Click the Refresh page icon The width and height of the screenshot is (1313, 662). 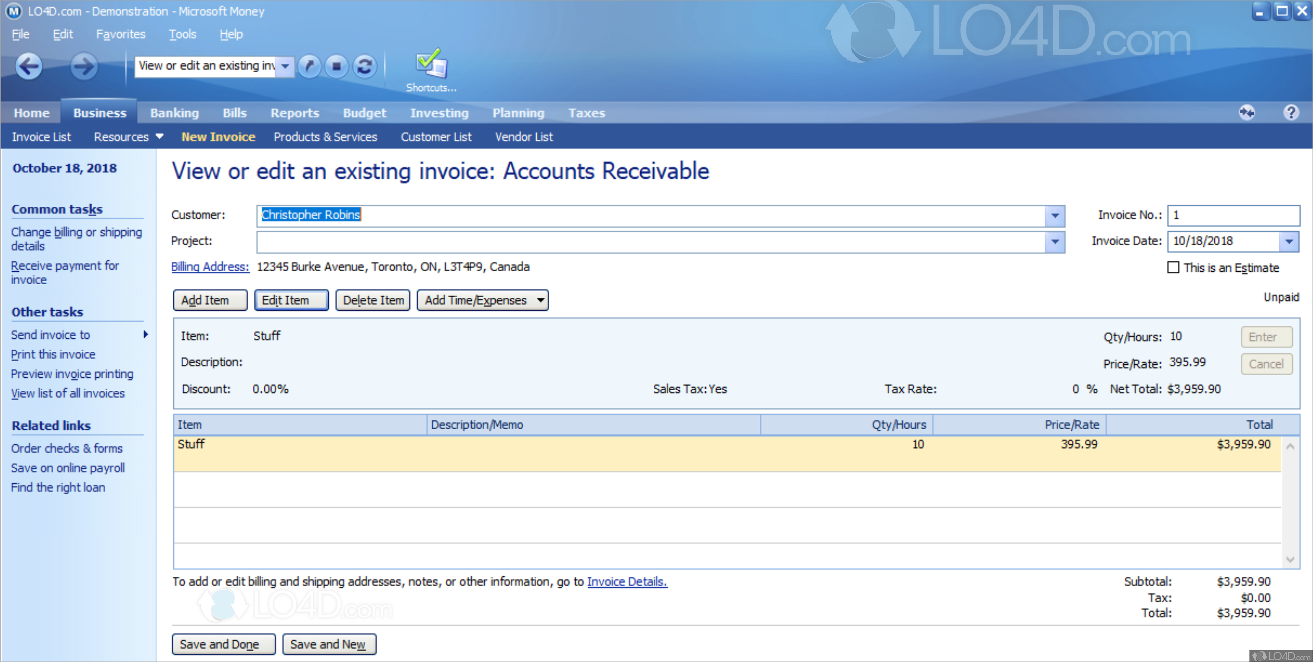click(364, 66)
